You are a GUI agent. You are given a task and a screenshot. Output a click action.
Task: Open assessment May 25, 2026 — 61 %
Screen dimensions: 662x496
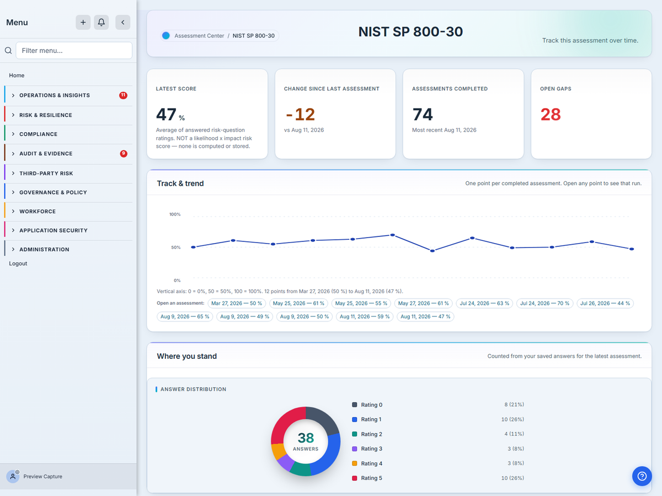click(x=298, y=303)
